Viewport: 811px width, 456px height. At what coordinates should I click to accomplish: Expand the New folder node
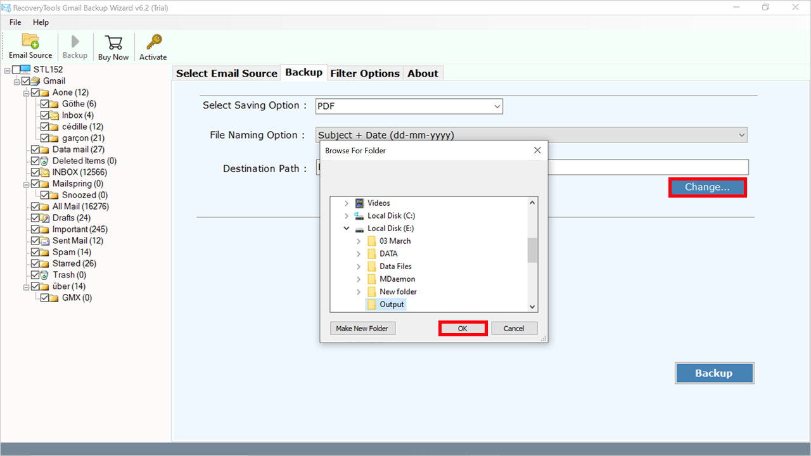tap(359, 292)
